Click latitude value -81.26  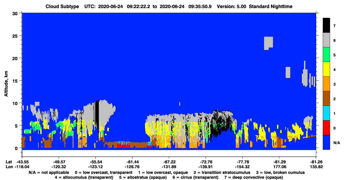tap(316, 162)
